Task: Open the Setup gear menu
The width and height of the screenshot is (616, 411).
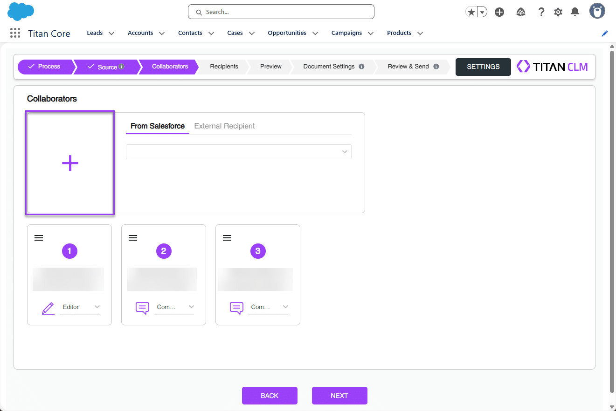Action: coord(558,12)
